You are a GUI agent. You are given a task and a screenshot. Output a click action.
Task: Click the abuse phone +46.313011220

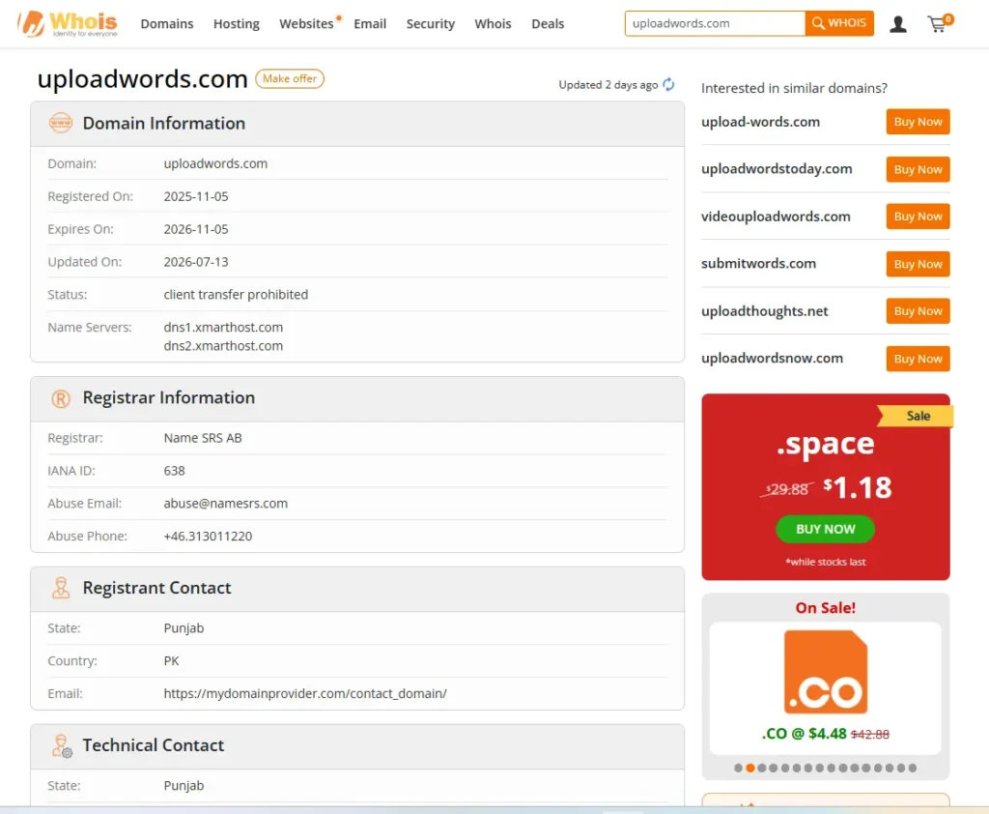pyautogui.click(x=209, y=537)
